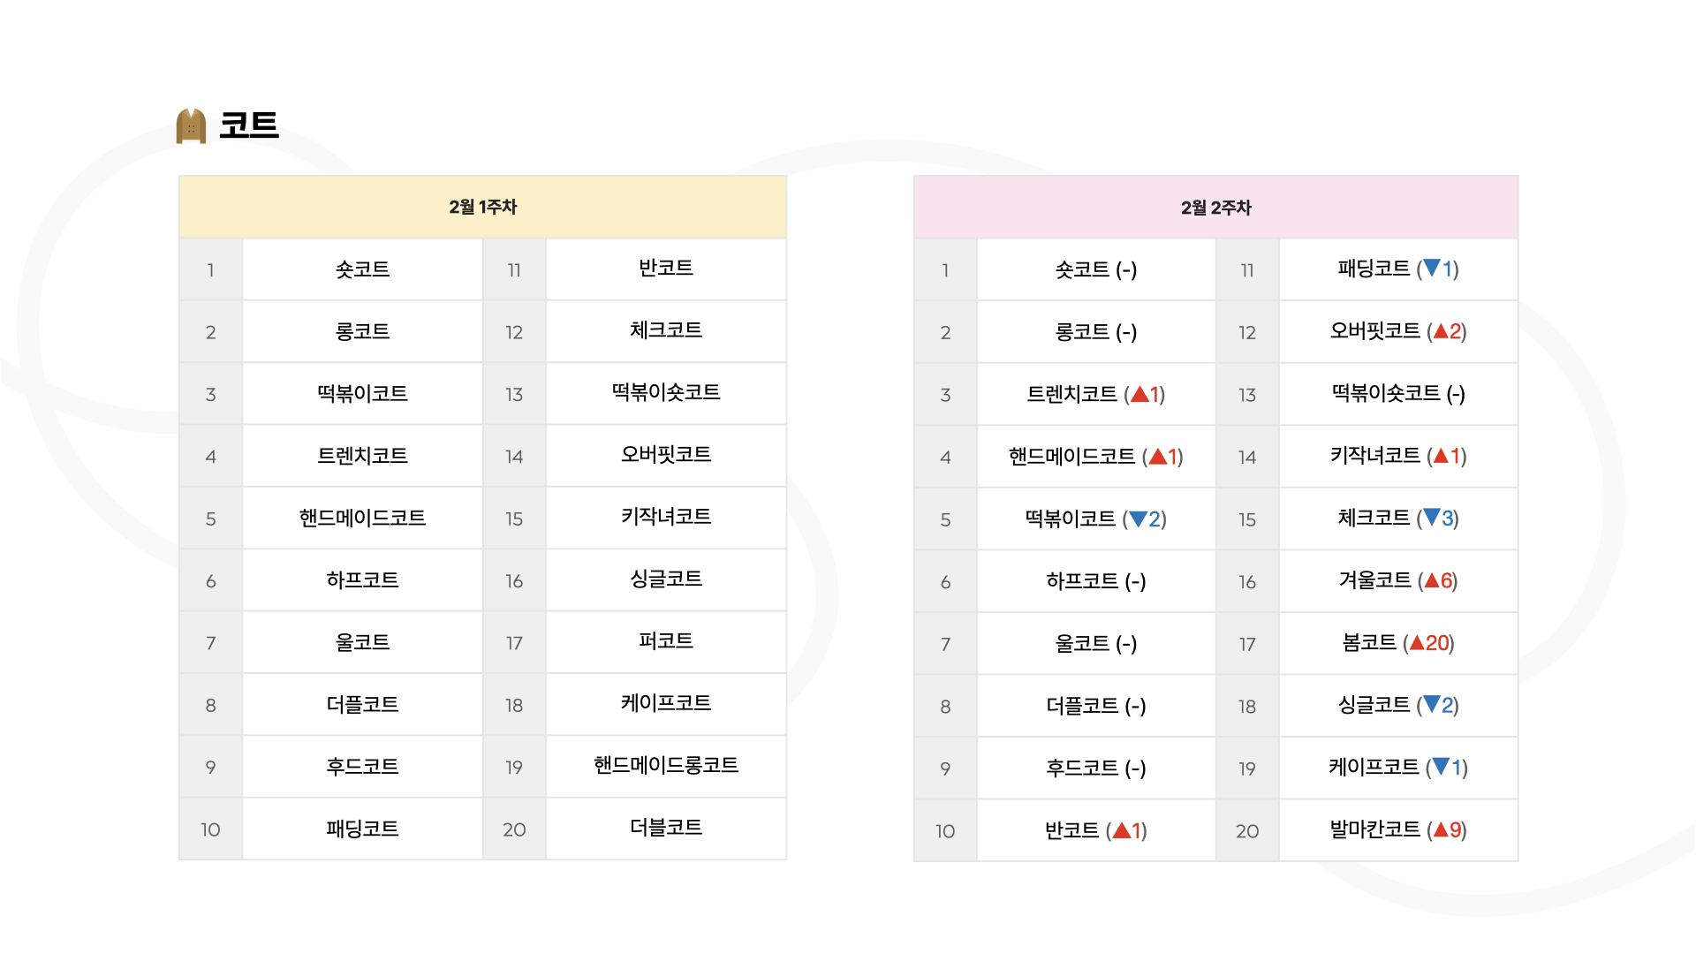The image size is (1696, 954).
Task: Click the 숏코트 cell in week 1
Action: (x=362, y=269)
